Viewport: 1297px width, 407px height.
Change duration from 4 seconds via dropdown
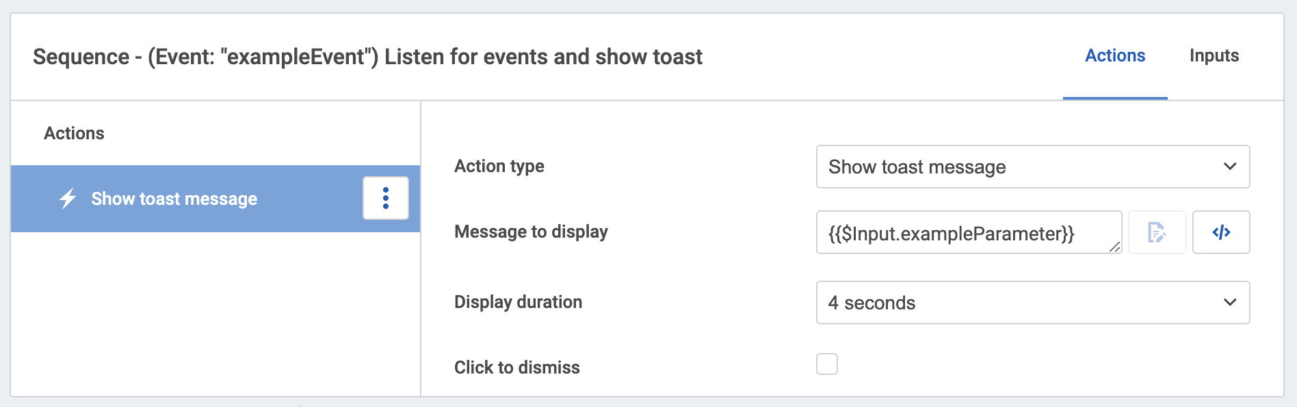[1033, 303]
